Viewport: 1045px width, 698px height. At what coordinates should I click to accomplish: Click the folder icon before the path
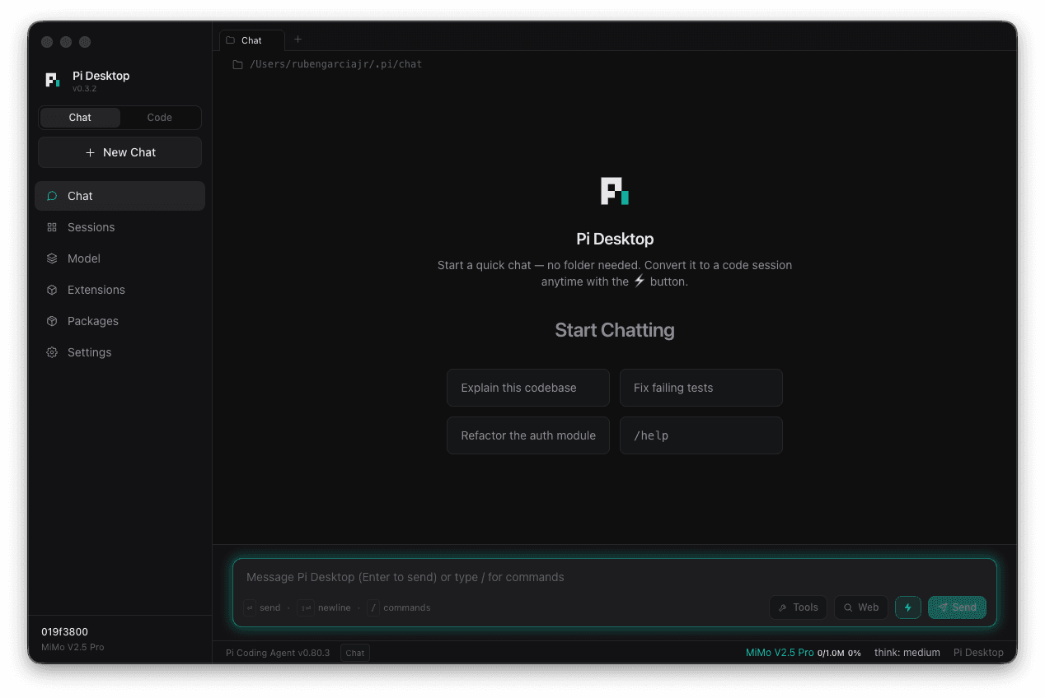point(237,64)
